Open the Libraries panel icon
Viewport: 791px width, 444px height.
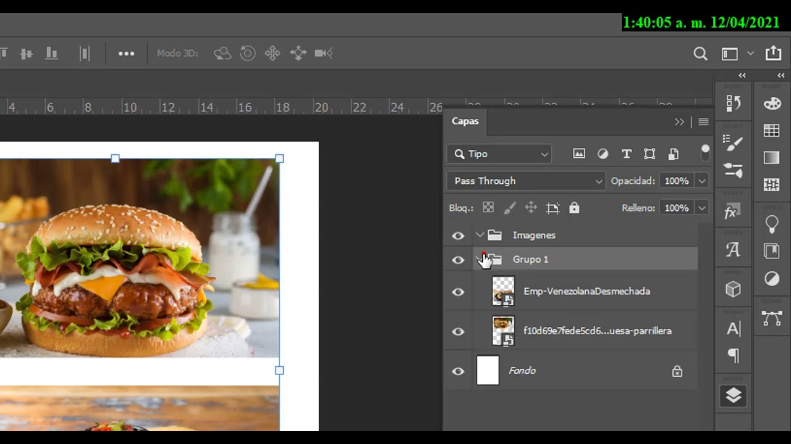tap(772, 251)
